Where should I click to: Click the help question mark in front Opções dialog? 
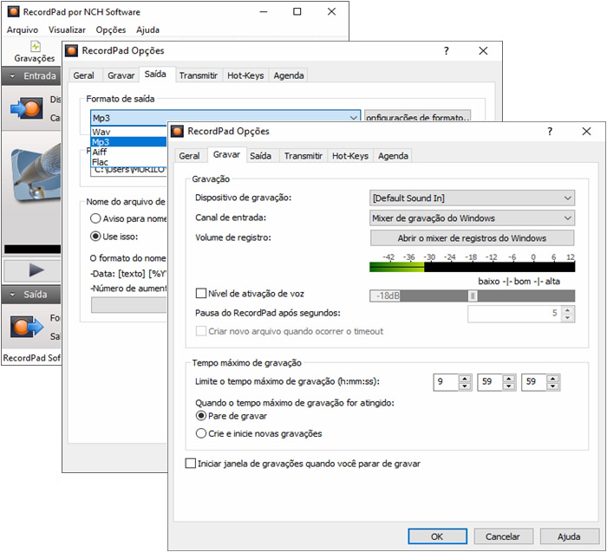pos(550,132)
